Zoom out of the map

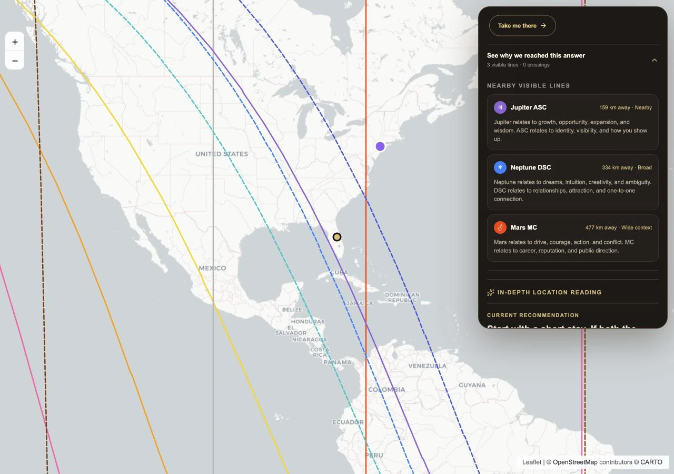pyautogui.click(x=15, y=61)
